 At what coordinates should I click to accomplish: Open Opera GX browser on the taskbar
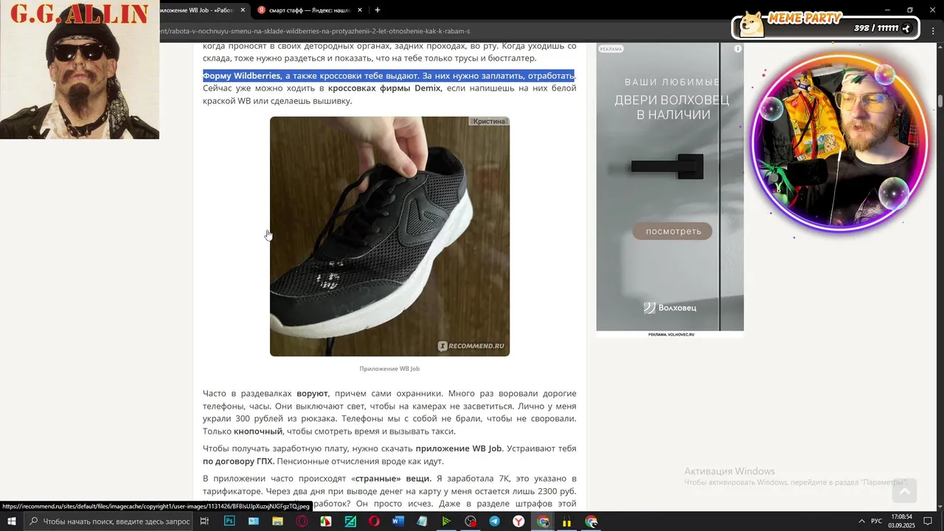tap(302, 521)
